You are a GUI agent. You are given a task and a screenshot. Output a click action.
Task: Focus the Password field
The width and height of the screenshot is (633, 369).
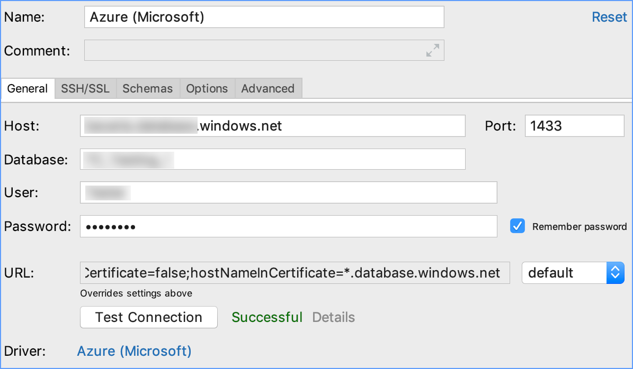pos(288,226)
